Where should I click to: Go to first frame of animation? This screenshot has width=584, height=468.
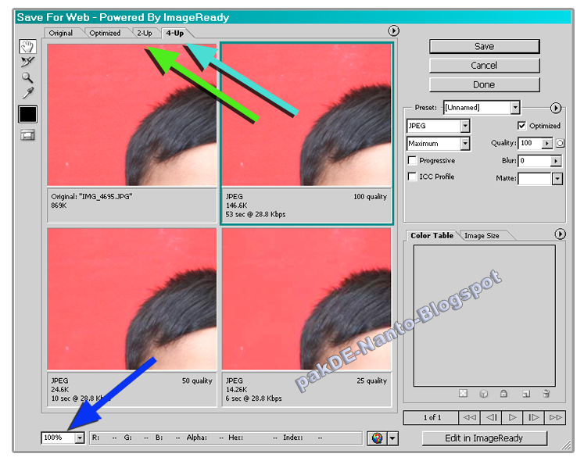469,417
